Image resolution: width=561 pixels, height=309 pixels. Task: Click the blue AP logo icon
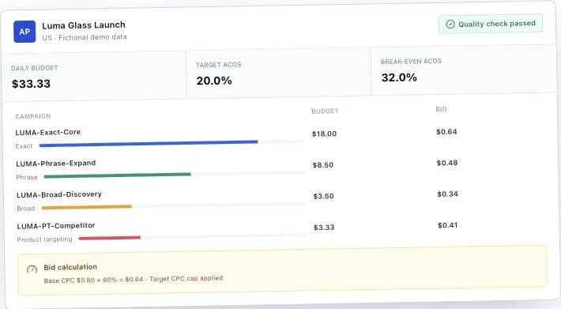[x=24, y=32]
